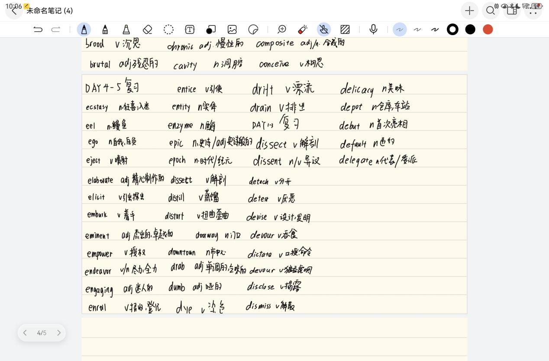
Task: Tap the battery indicator in status bar
Action: pos(537,6)
